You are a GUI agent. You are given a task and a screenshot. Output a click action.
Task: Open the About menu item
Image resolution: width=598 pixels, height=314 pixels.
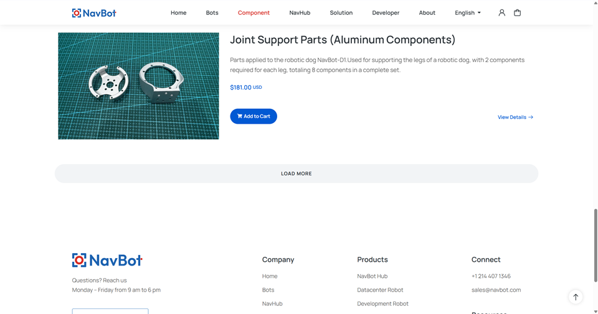coord(427,12)
